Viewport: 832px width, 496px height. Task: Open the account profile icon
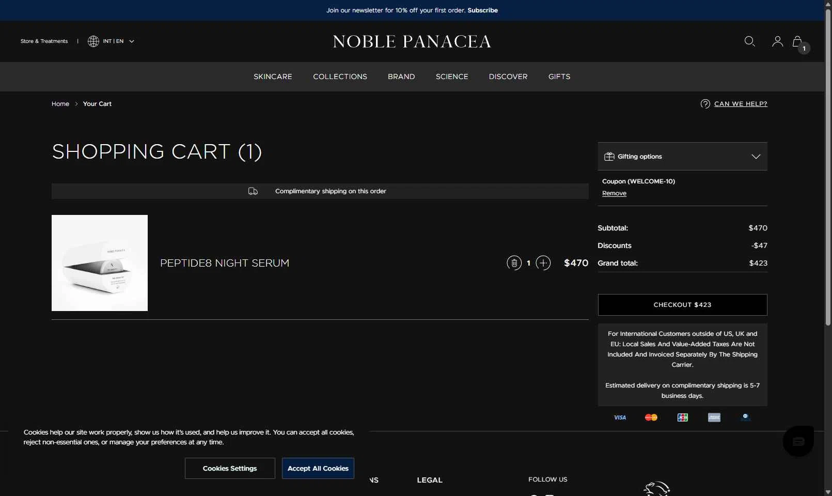pos(777,41)
